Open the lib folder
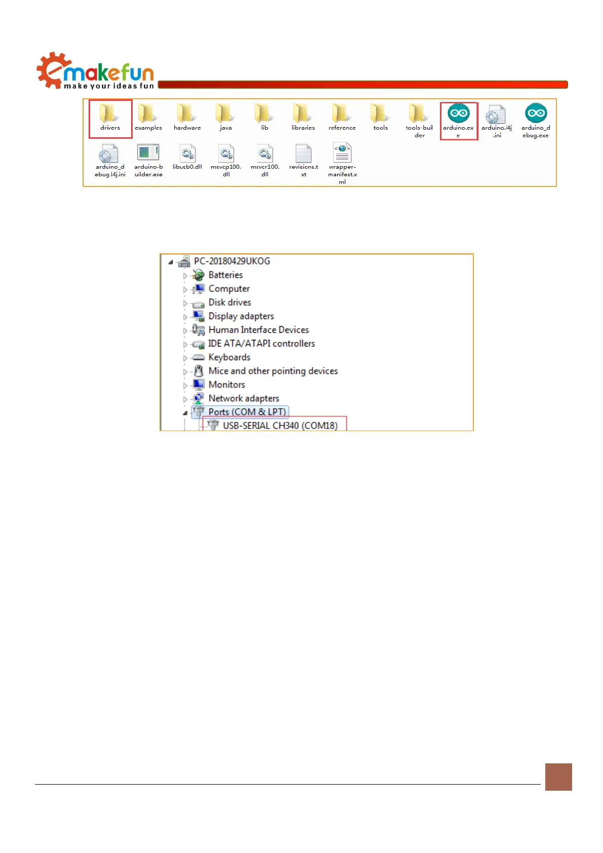Image resolution: width=603 pixels, height=853 pixels. tap(264, 118)
